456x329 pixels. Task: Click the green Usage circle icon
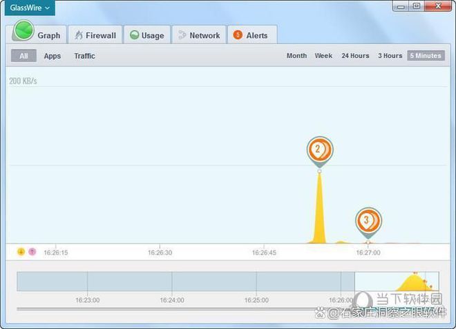click(134, 35)
